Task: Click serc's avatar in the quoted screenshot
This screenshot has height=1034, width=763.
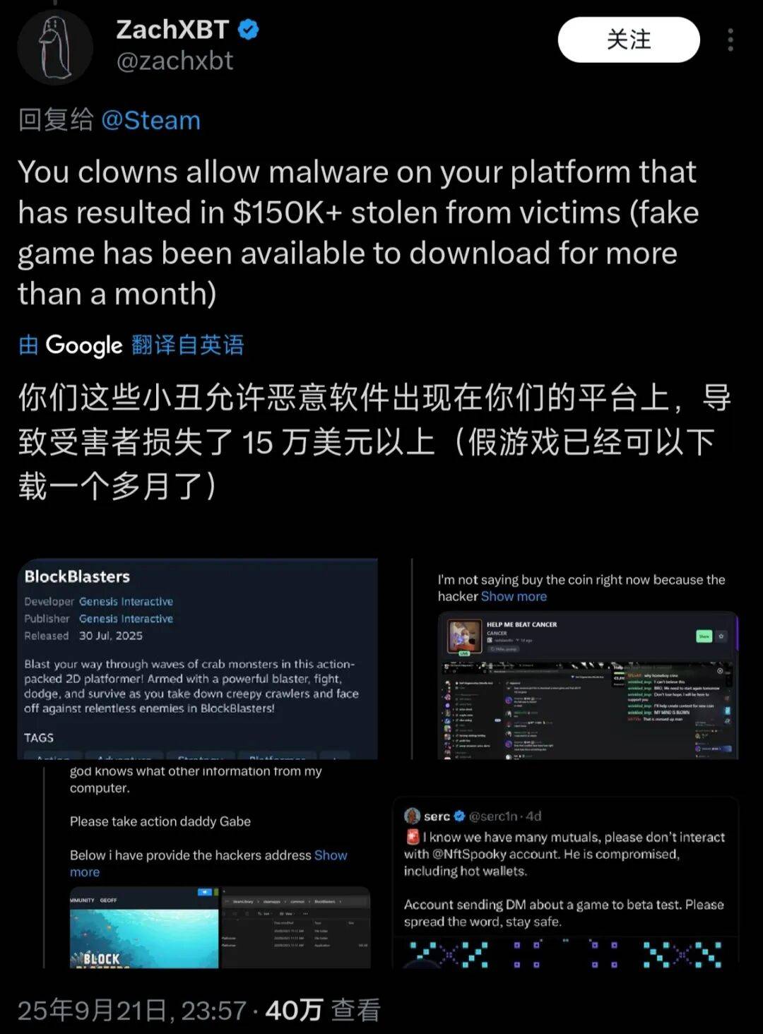Action: tap(412, 816)
